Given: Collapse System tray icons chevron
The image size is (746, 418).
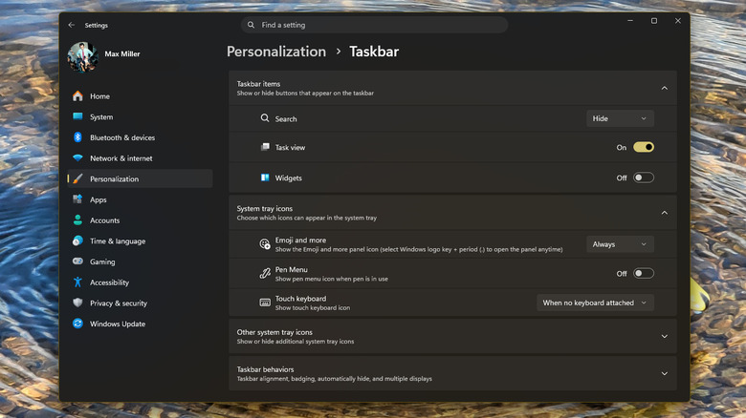Looking at the screenshot, I should tap(664, 213).
